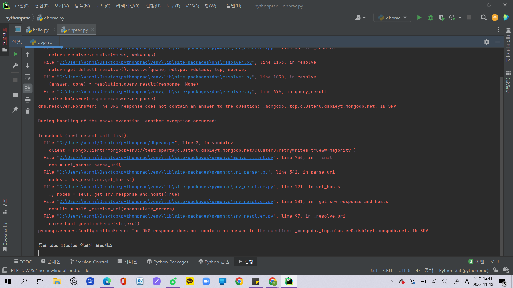Open the 문제점 tool window

pyautogui.click(x=51, y=262)
